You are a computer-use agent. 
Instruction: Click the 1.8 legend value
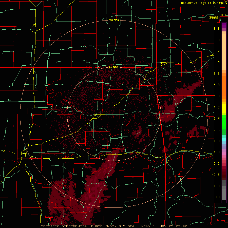coord(217,141)
